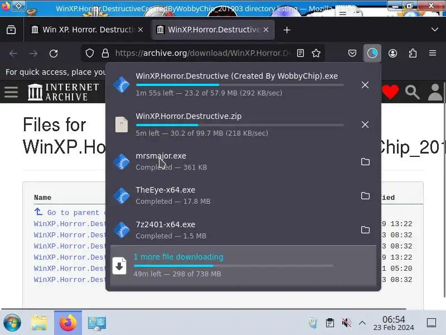Click the forward navigation arrow
Image resolution: width=446 pixels, height=335 pixels.
point(33,53)
